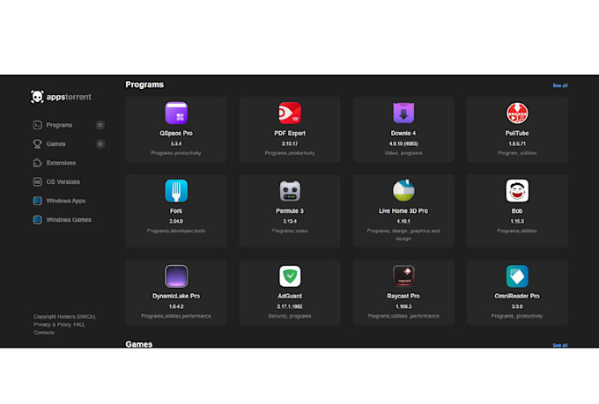
Task: Open the PullTube app icon
Action: point(517,113)
